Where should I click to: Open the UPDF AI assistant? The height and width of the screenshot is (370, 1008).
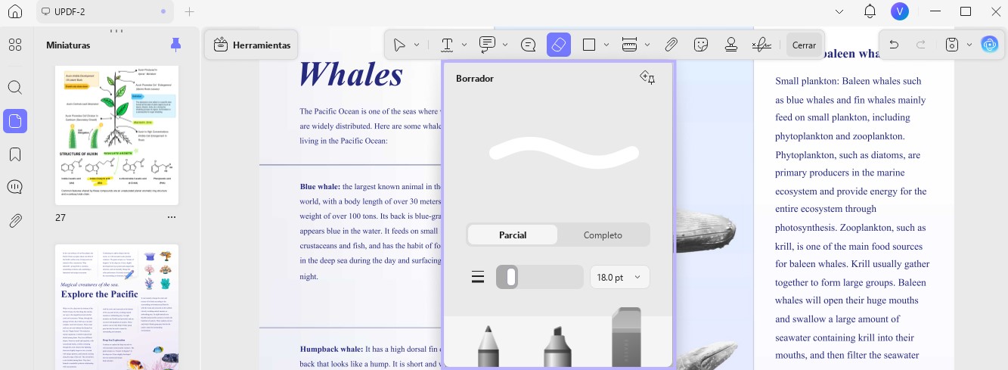(990, 45)
